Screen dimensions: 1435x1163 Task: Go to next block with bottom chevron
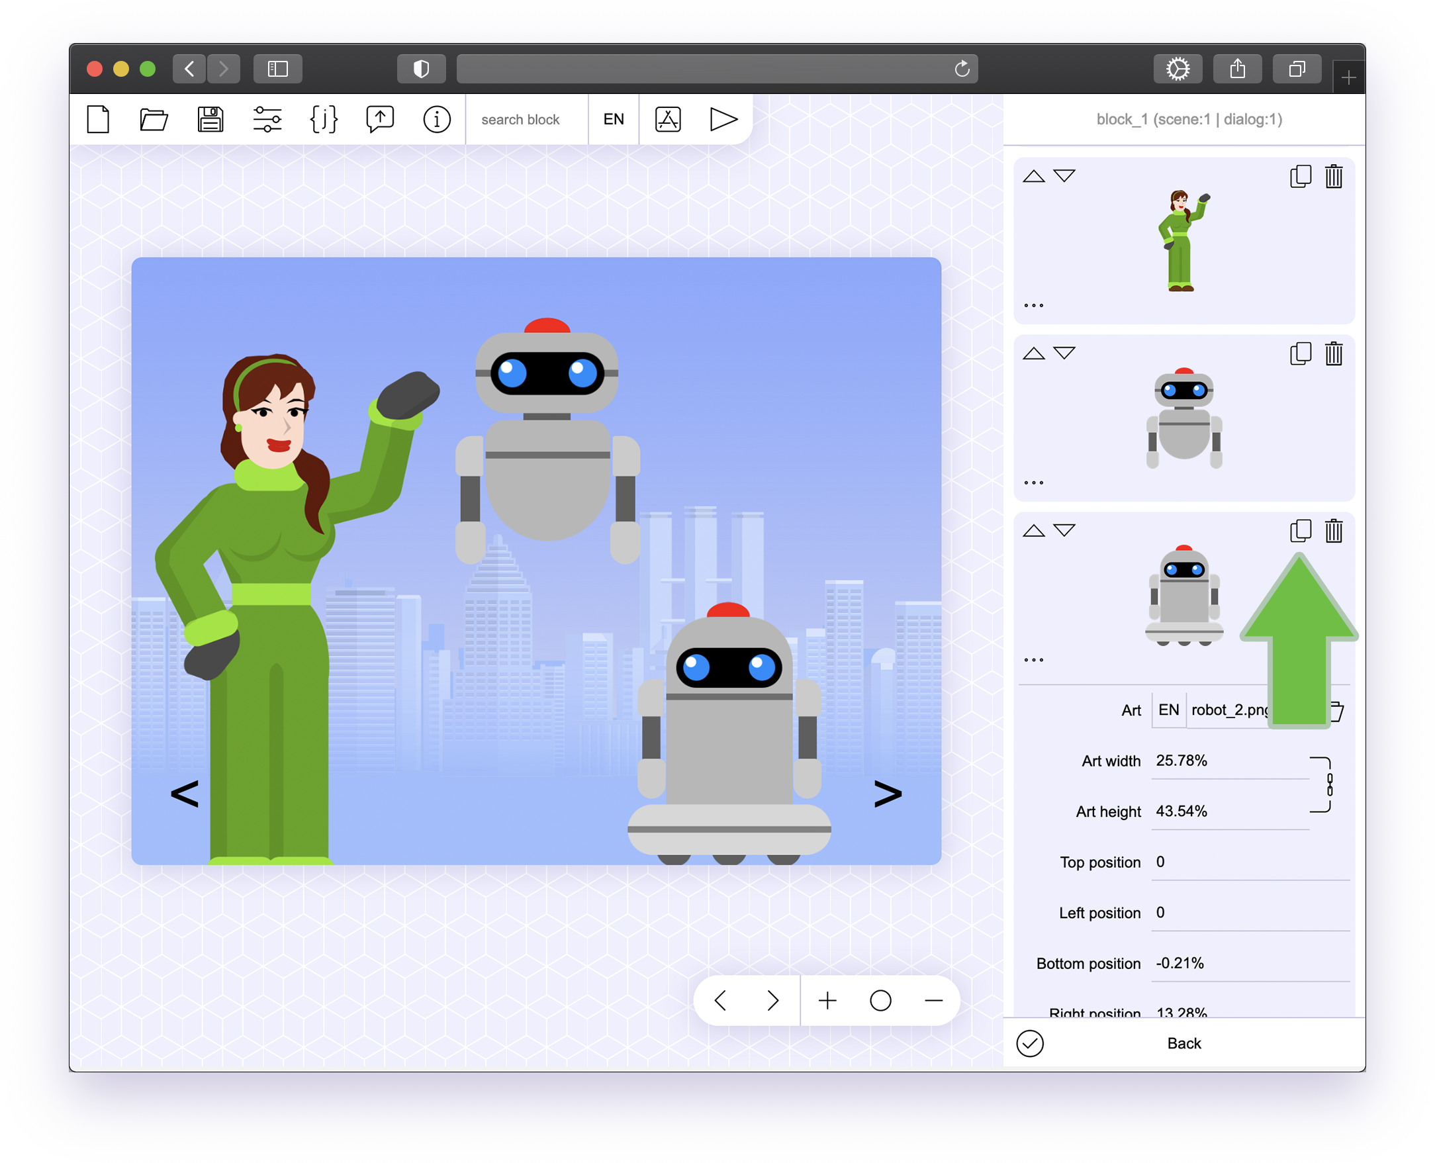pyautogui.click(x=773, y=1001)
